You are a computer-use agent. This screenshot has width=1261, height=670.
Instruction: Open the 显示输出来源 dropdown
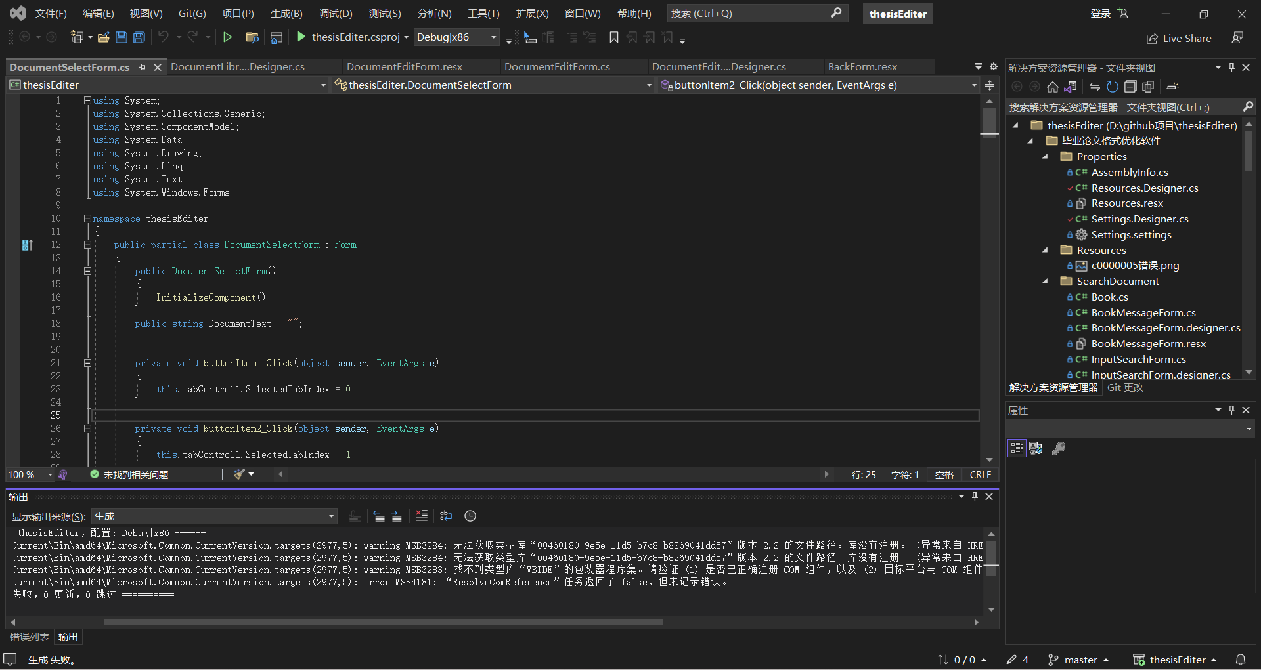(x=330, y=516)
